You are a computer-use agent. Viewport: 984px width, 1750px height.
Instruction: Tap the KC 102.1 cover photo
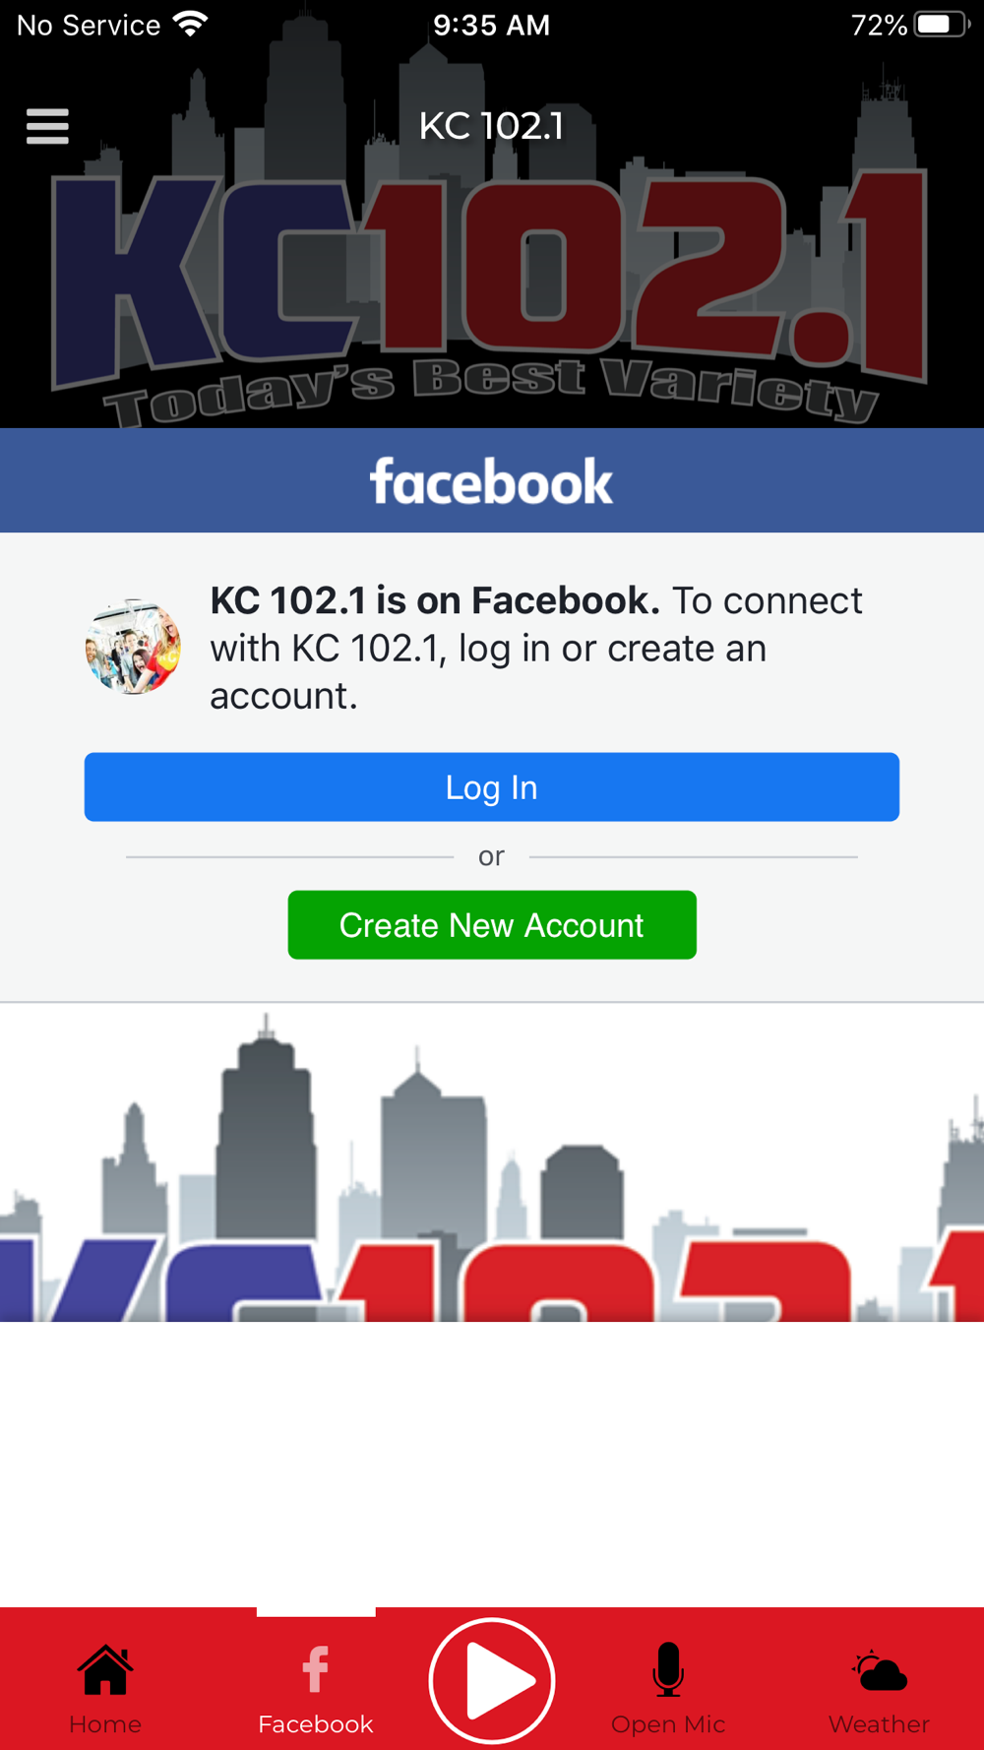[x=492, y=1162]
